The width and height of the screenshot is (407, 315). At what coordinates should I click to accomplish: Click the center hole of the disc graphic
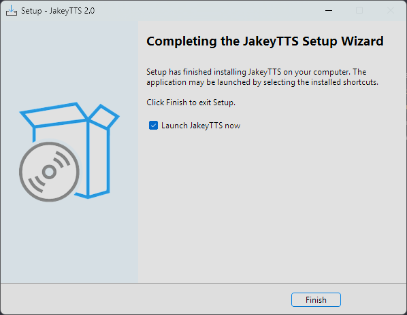[x=49, y=172]
